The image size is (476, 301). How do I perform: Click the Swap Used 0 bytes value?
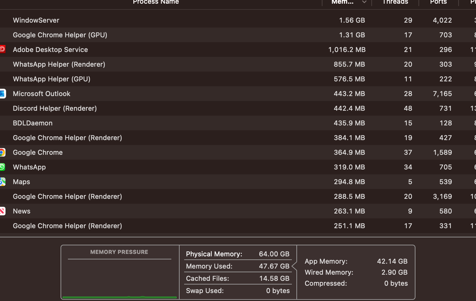[278, 291]
